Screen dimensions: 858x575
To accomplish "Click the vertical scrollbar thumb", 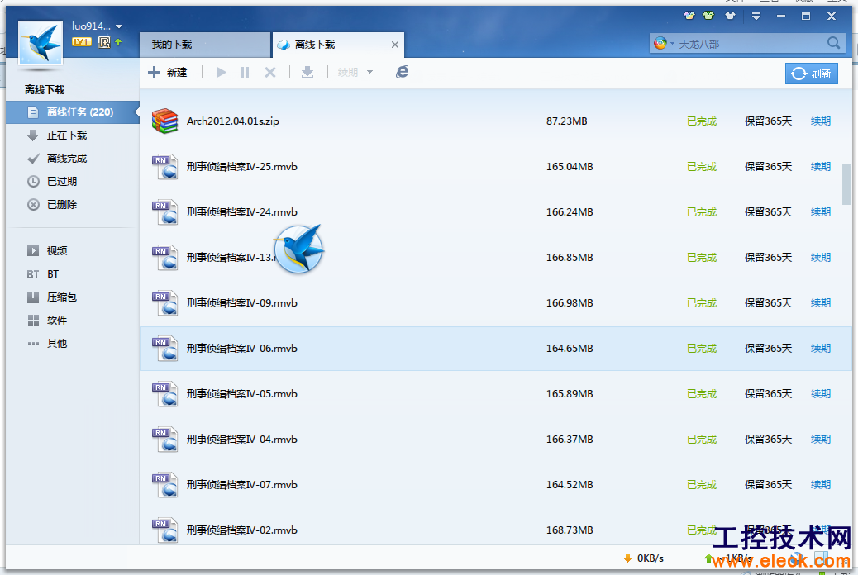I will click(x=846, y=184).
